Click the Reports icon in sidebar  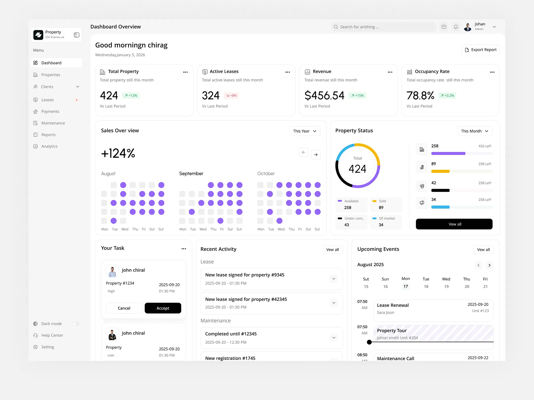click(36, 134)
